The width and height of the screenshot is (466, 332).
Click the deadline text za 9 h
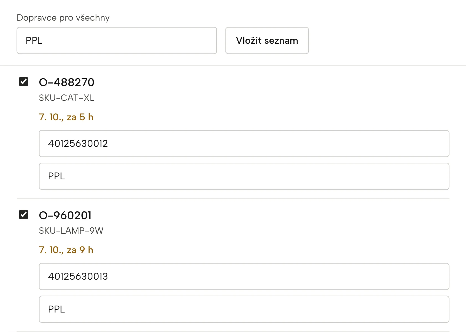tap(80, 250)
